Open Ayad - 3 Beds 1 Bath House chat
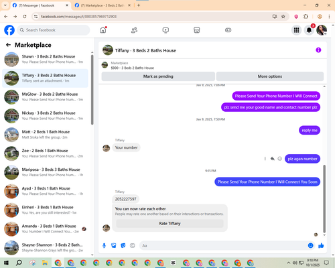This screenshot has height=268, width=335. 45,191
